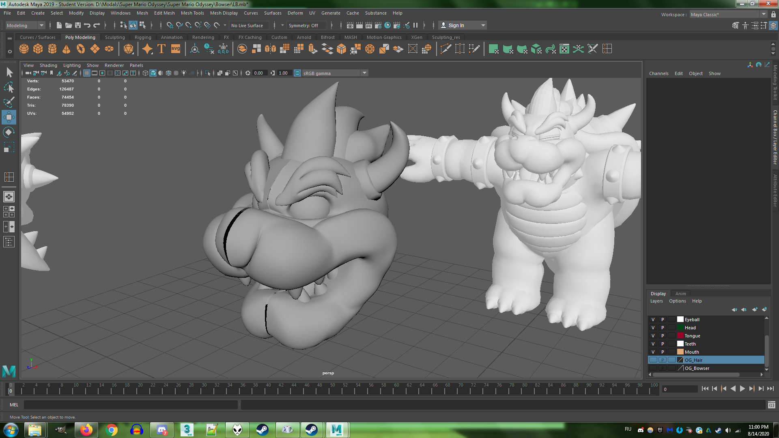The width and height of the screenshot is (779, 438).
Task: Click the Multi-Cut tool shelf icon
Action: coord(446,49)
